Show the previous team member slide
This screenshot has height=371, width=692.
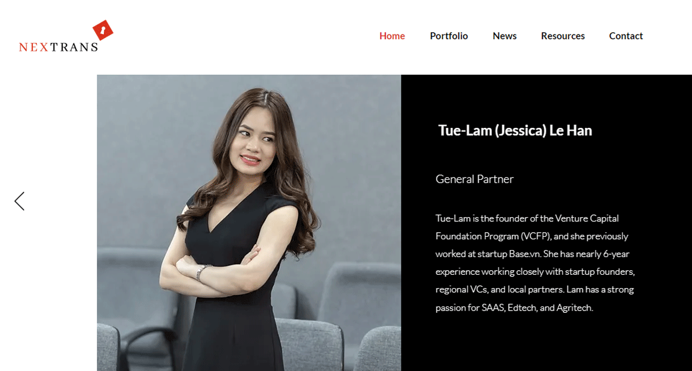pyautogui.click(x=20, y=201)
